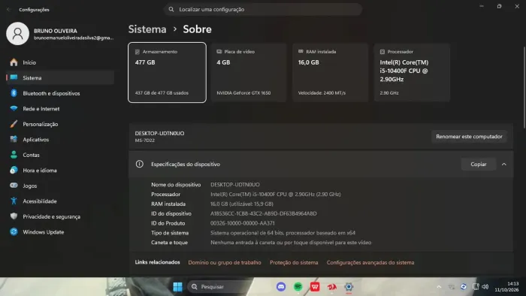Click the Privacidade e segurança shield icon

(14, 216)
